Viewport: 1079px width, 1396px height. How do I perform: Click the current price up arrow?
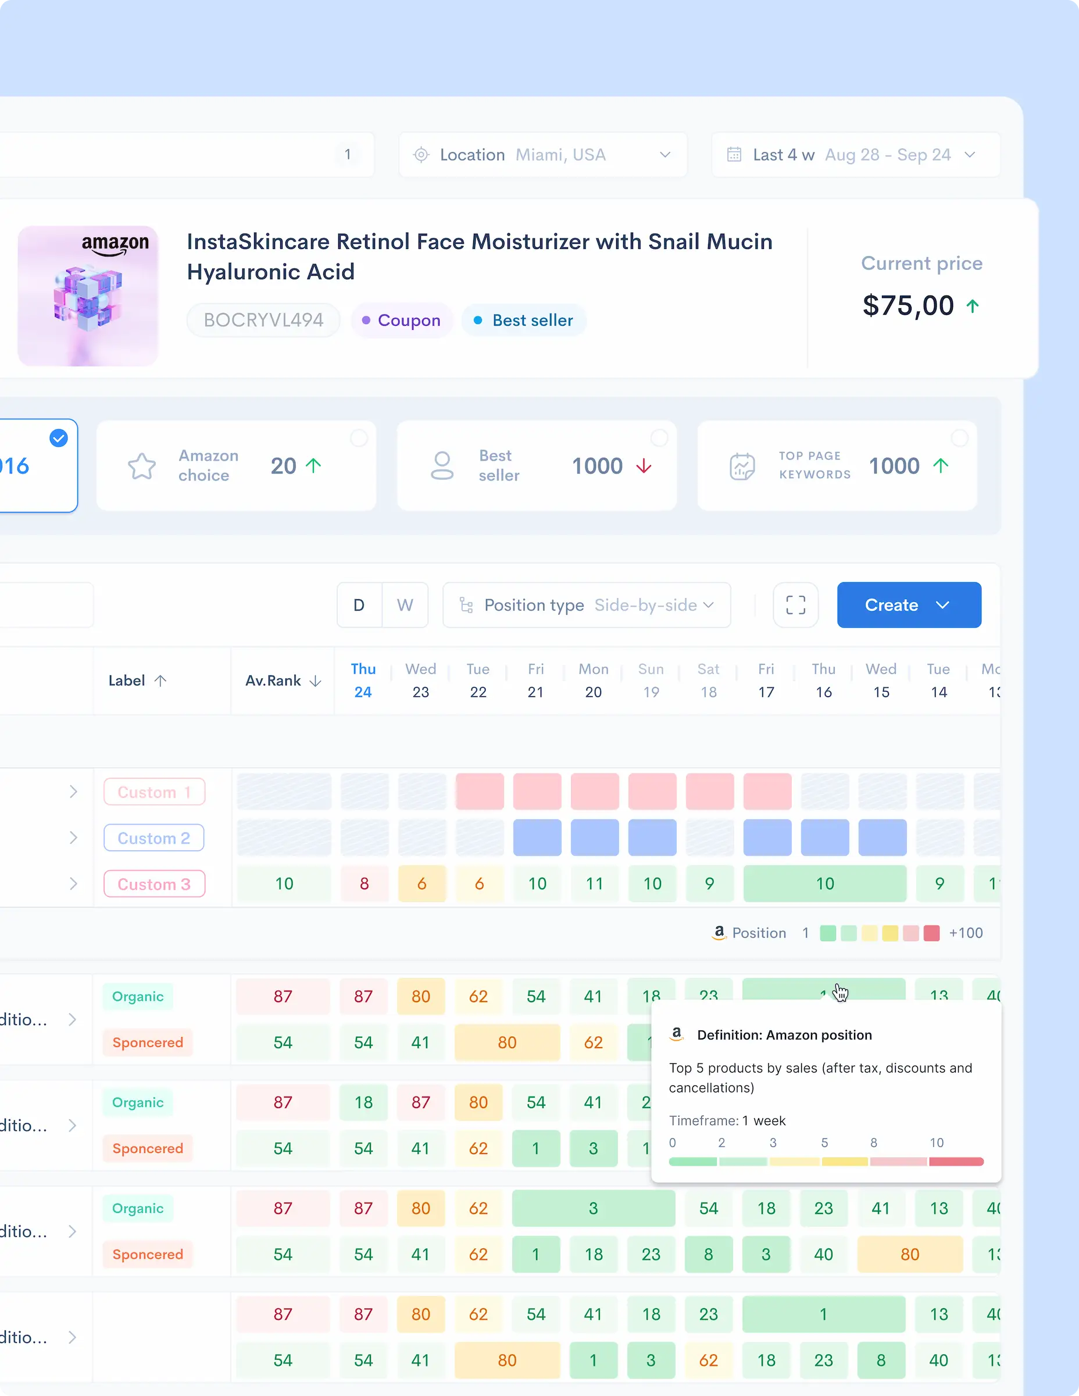point(972,306)
